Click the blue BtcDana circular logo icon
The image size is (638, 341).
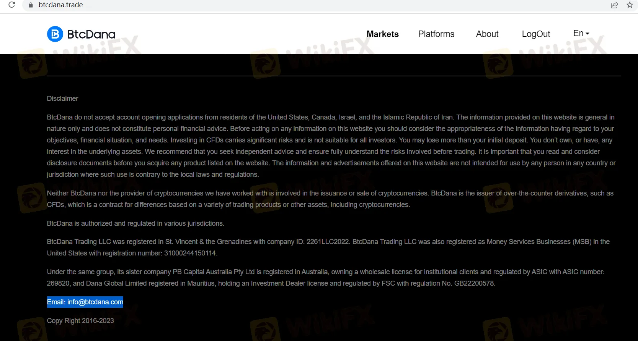55,34
